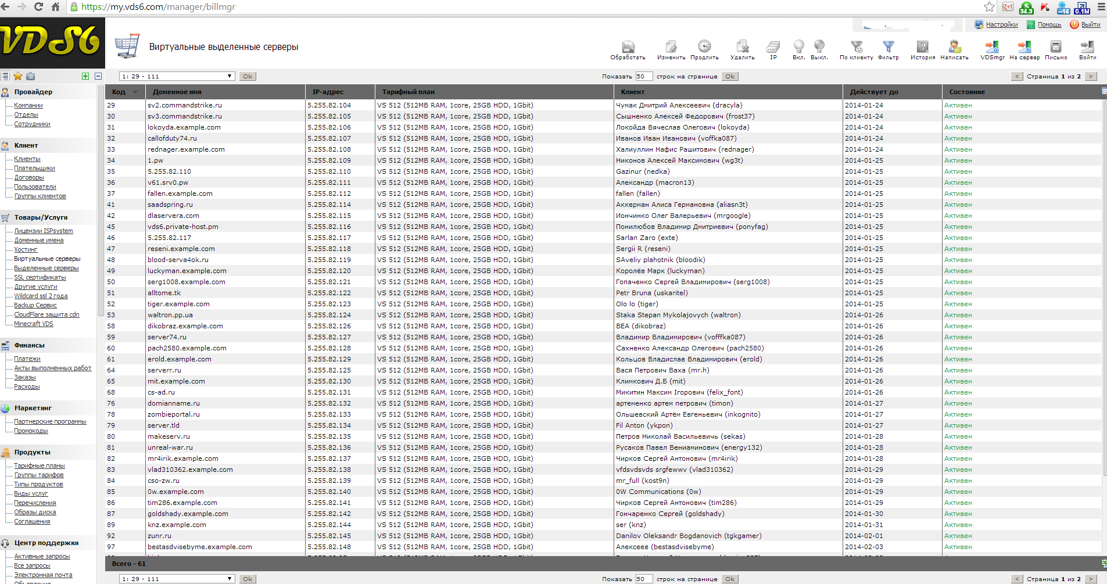This screenshot has width=1107, height=584.
Task: Open the '1: 29 - 111' range dropdown
Action: point(177,76)
